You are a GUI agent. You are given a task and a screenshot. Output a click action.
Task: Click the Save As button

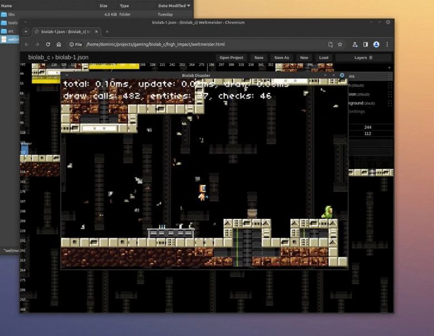coord(282,58)
